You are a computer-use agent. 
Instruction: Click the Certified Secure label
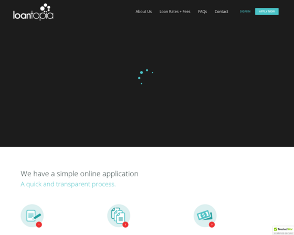click(283, 233)
